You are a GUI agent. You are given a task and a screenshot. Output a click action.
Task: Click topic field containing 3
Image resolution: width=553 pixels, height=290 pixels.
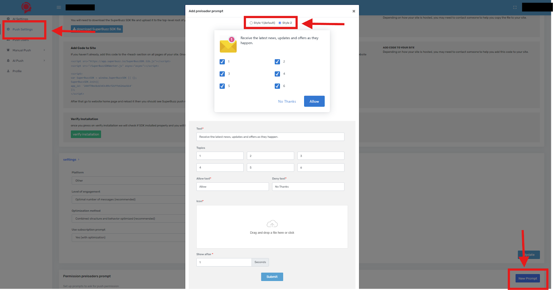[321, 156]
